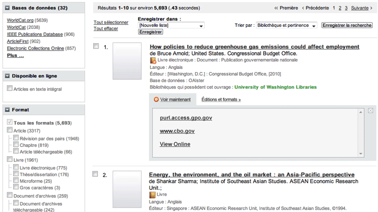Screen dimensions: 378x212
Task: Click the book icon for result 2
Action: point(153,195)
